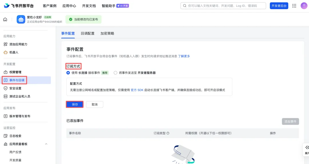Click the 爱吃小龙虾 app robot avatar
Screen dimensions: 309x164
click(x=21, y=19)
